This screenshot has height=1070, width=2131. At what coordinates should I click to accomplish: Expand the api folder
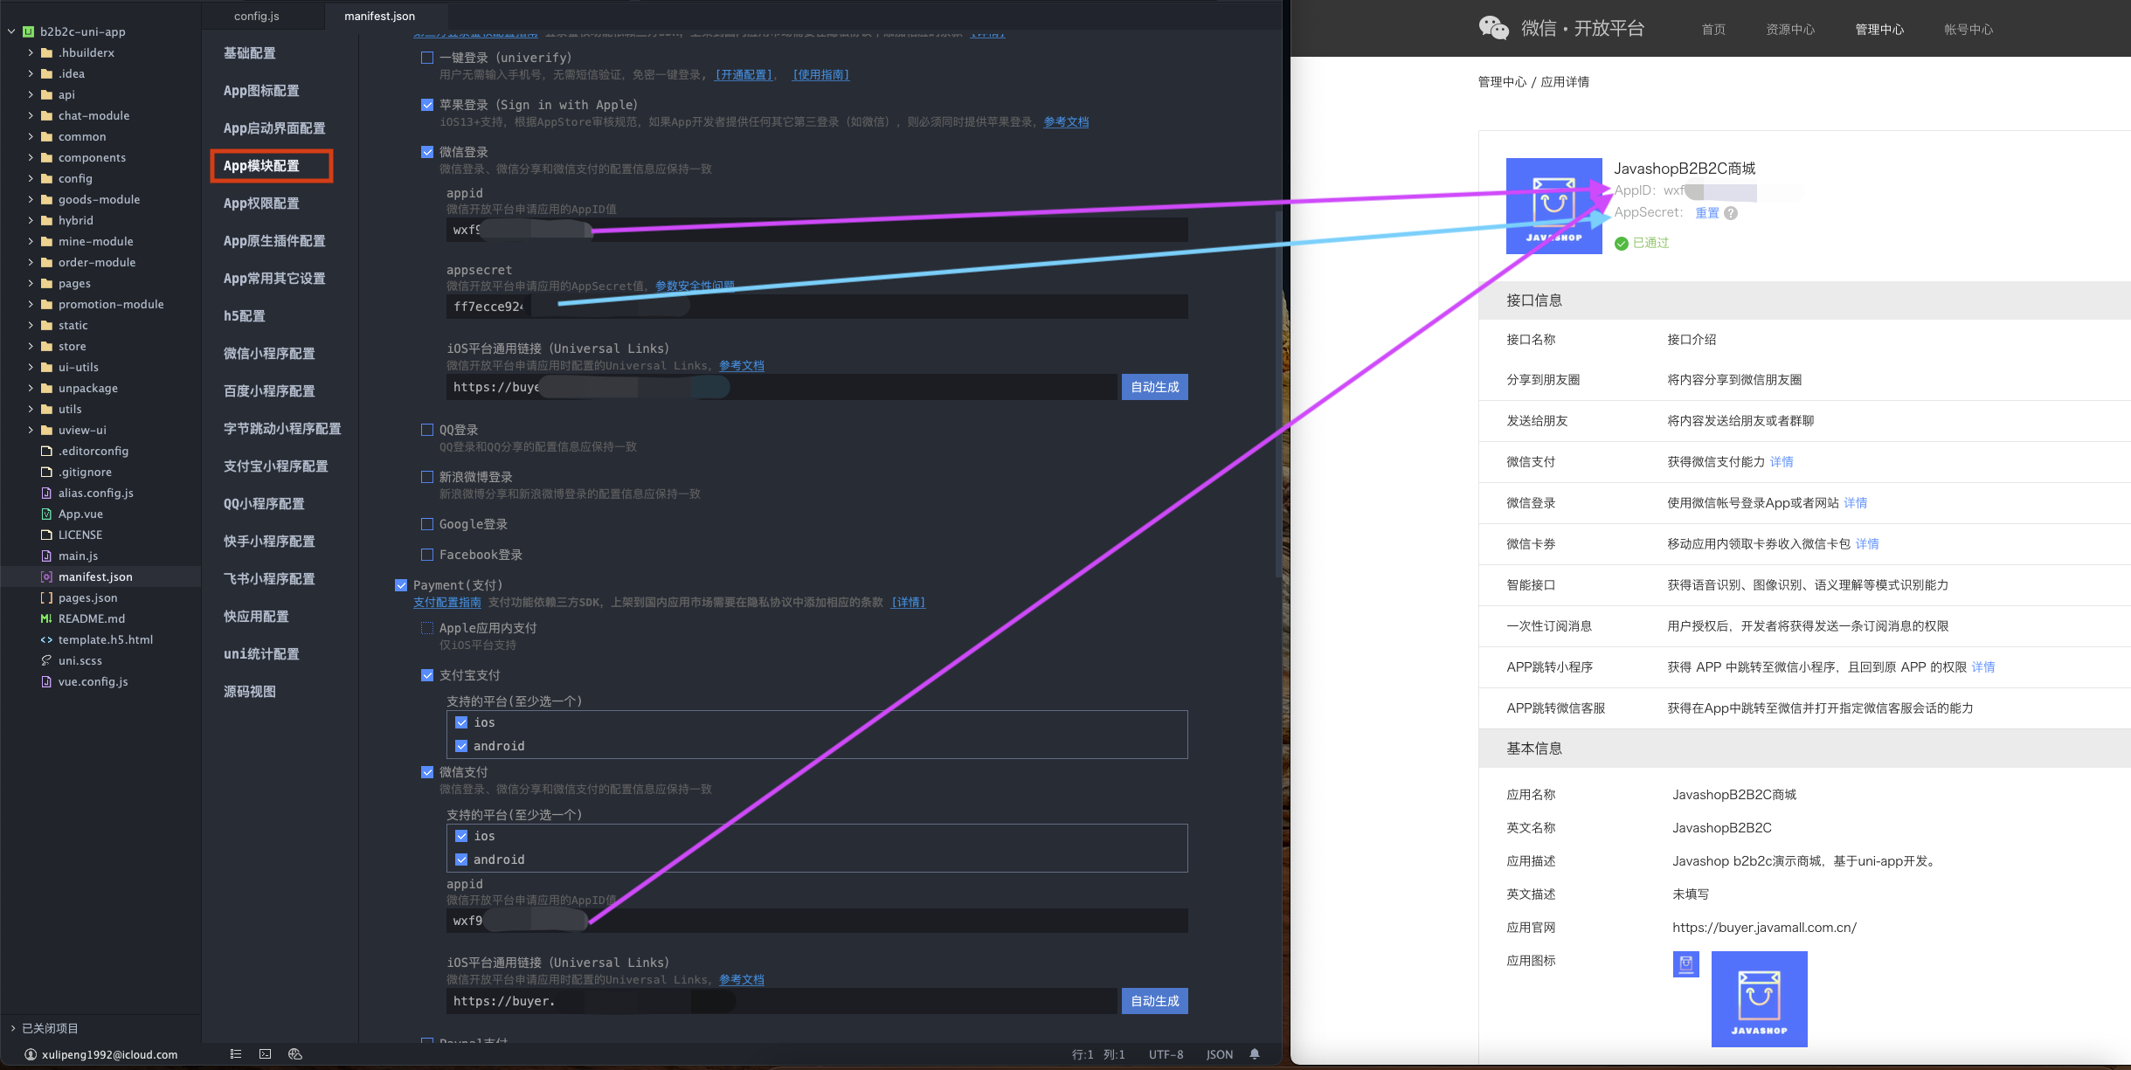click(31, 94)
